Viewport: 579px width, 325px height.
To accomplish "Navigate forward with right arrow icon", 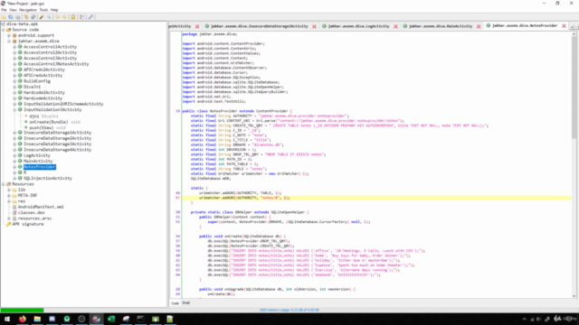I will tap(64, 17).
